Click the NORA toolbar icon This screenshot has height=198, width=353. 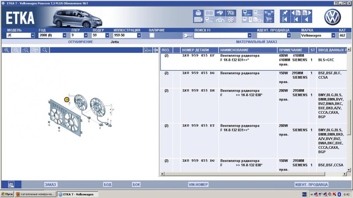coord(209,20)
